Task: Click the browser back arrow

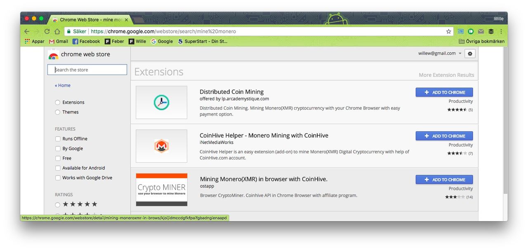Action: coord(27,32)
